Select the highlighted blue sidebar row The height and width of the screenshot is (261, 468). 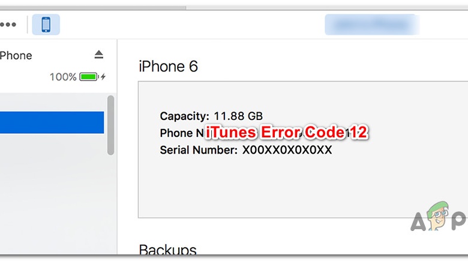52,122
